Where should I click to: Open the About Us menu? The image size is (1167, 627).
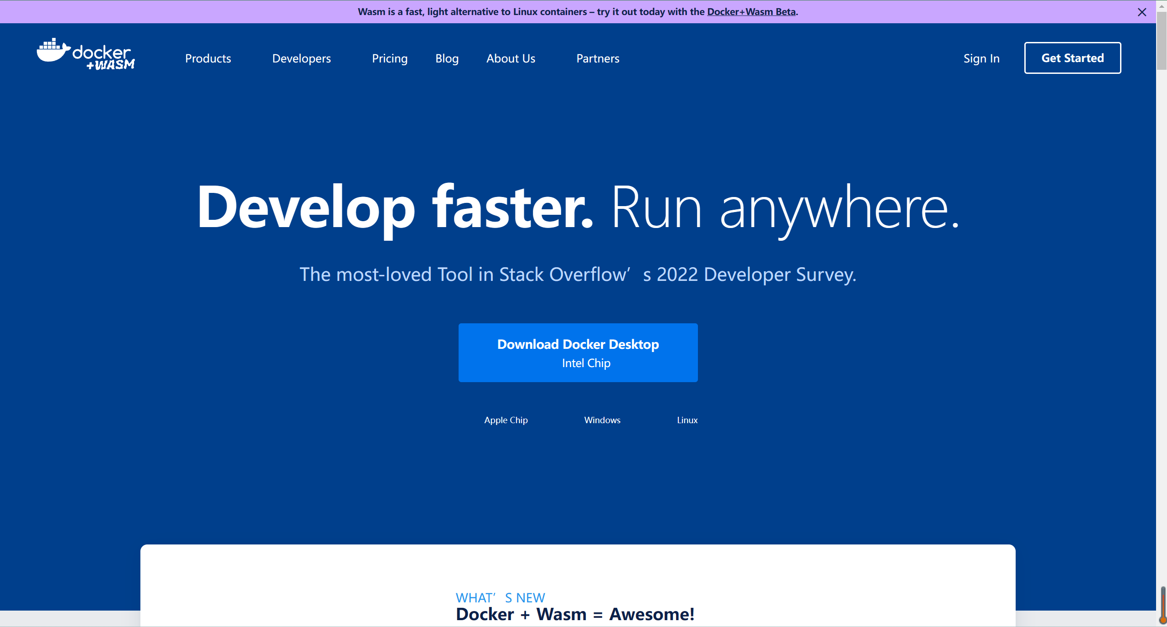[511, 58]
